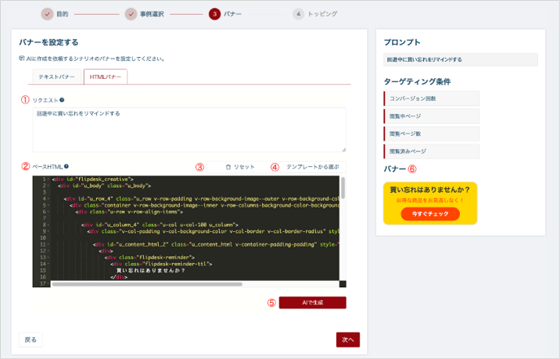
Task: Click the info icon beside AI instruction text
Action: (21, 59)
